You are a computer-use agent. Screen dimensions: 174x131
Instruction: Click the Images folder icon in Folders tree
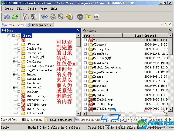point(23,75)
